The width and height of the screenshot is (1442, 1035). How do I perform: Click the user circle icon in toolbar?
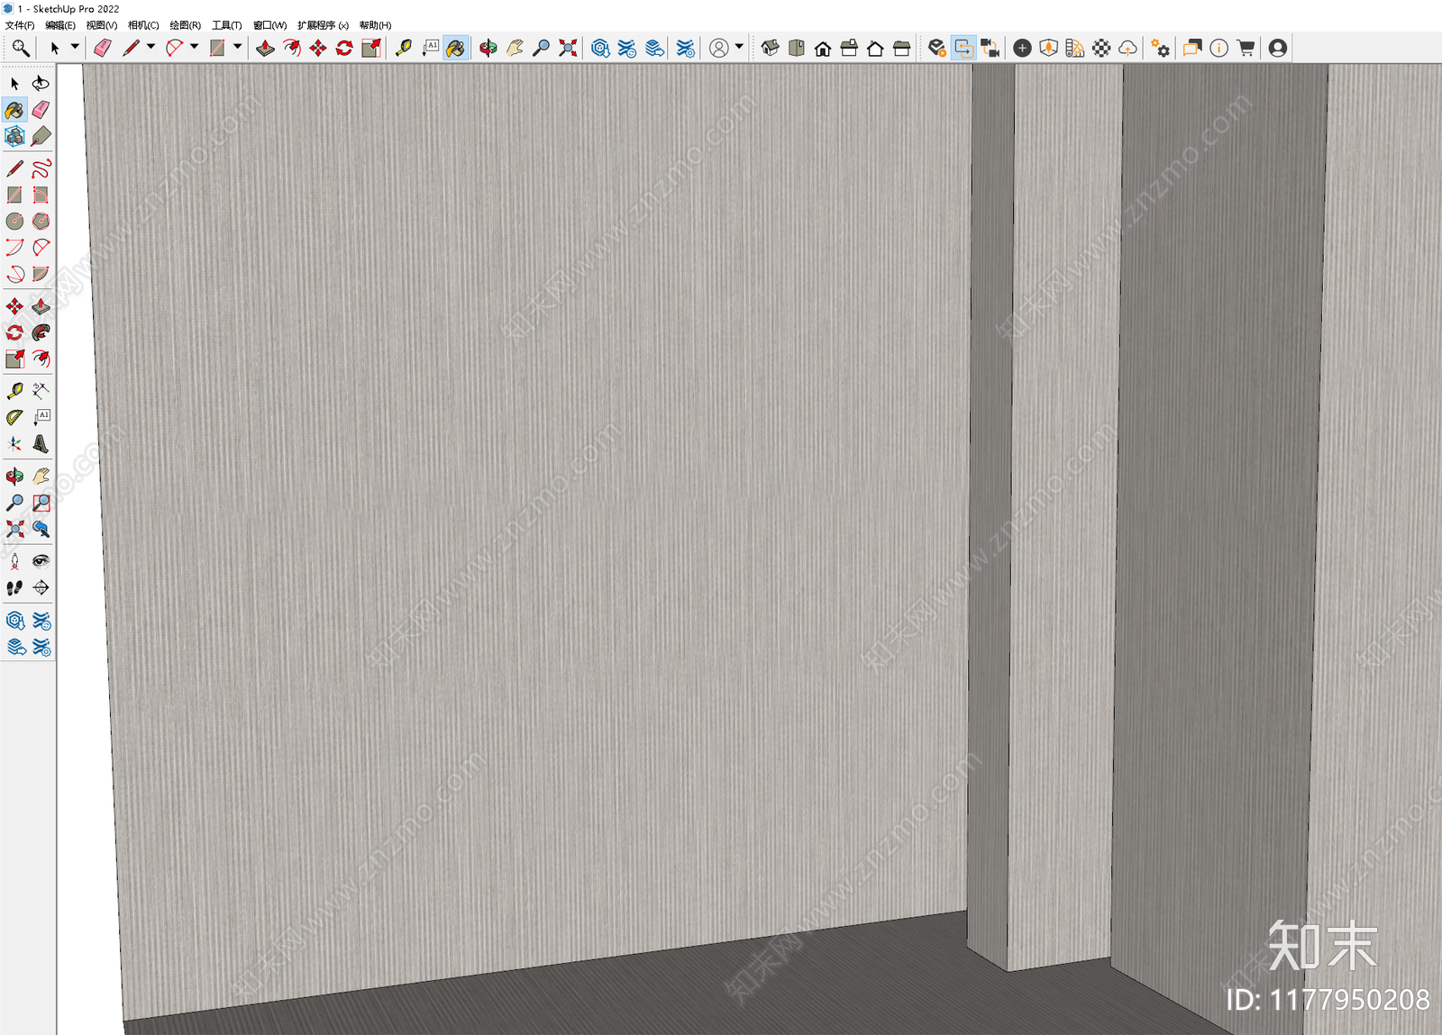coord(719,48)
